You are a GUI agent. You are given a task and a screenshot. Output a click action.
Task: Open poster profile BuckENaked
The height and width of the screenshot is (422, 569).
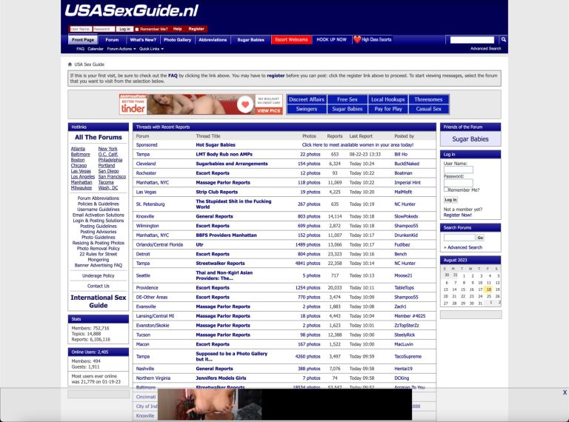click(407, 164)
